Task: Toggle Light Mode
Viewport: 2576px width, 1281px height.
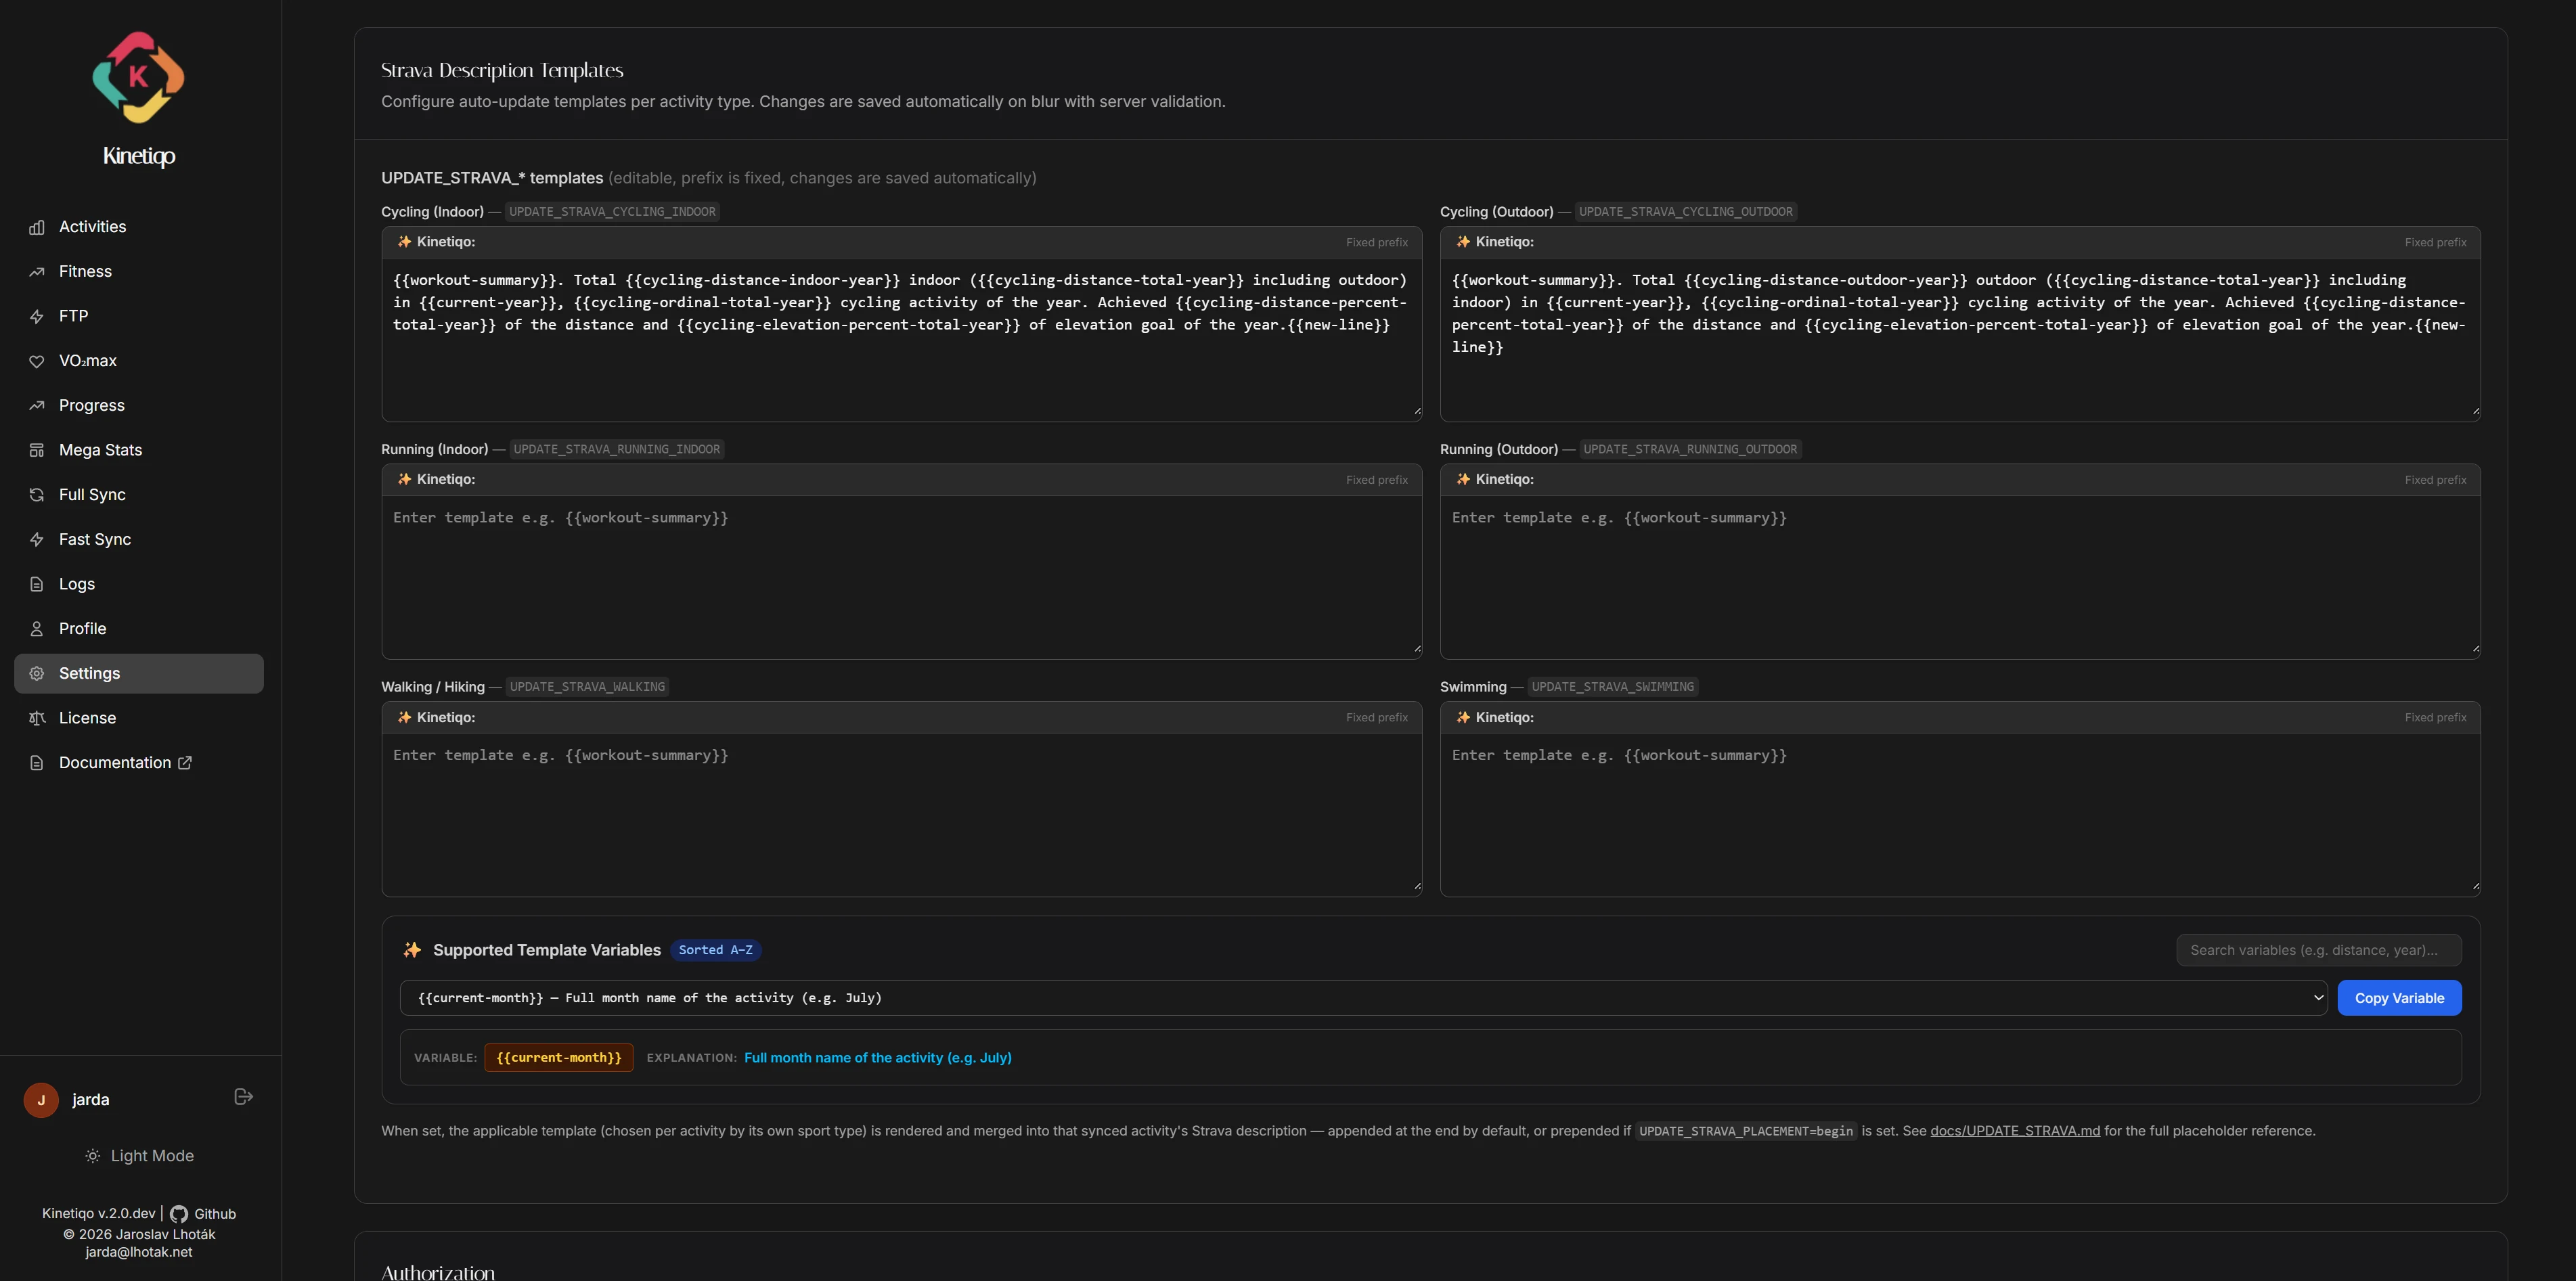Action: pos(139,1155)
